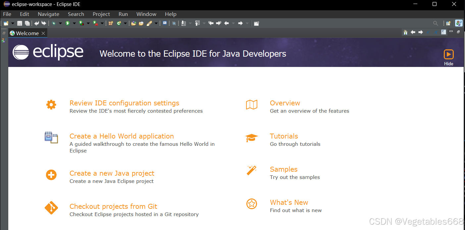Image resolution: width=465 pixels, height=230 pixels.
Task: Open the Java perspective icon at top right
Action: coord(458,23)
